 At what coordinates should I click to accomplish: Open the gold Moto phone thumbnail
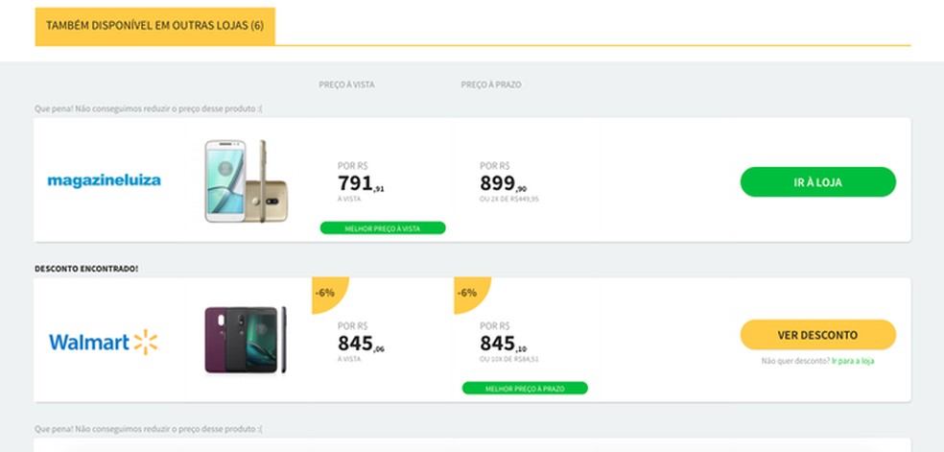tap(246, 181)
